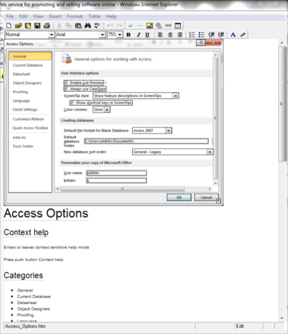The width and height of the screenshot is (288, 334).
Task: Insert a picture using the image icon
Action: (x=150, y=26)
